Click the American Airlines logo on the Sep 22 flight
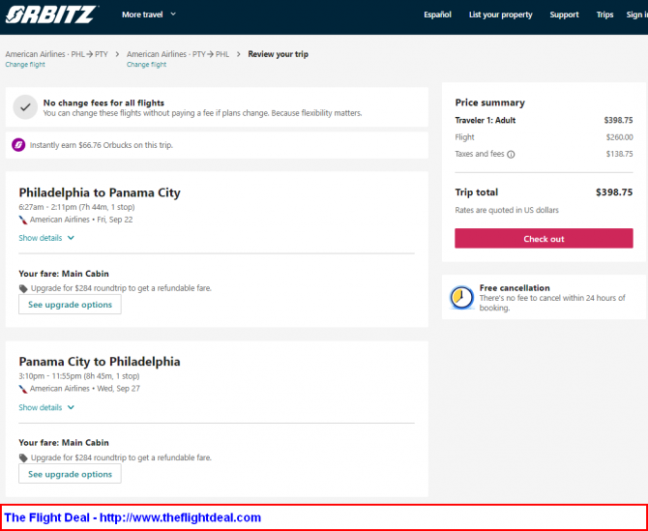Viewport: 648px width, 531px height. tap(23, 220)
